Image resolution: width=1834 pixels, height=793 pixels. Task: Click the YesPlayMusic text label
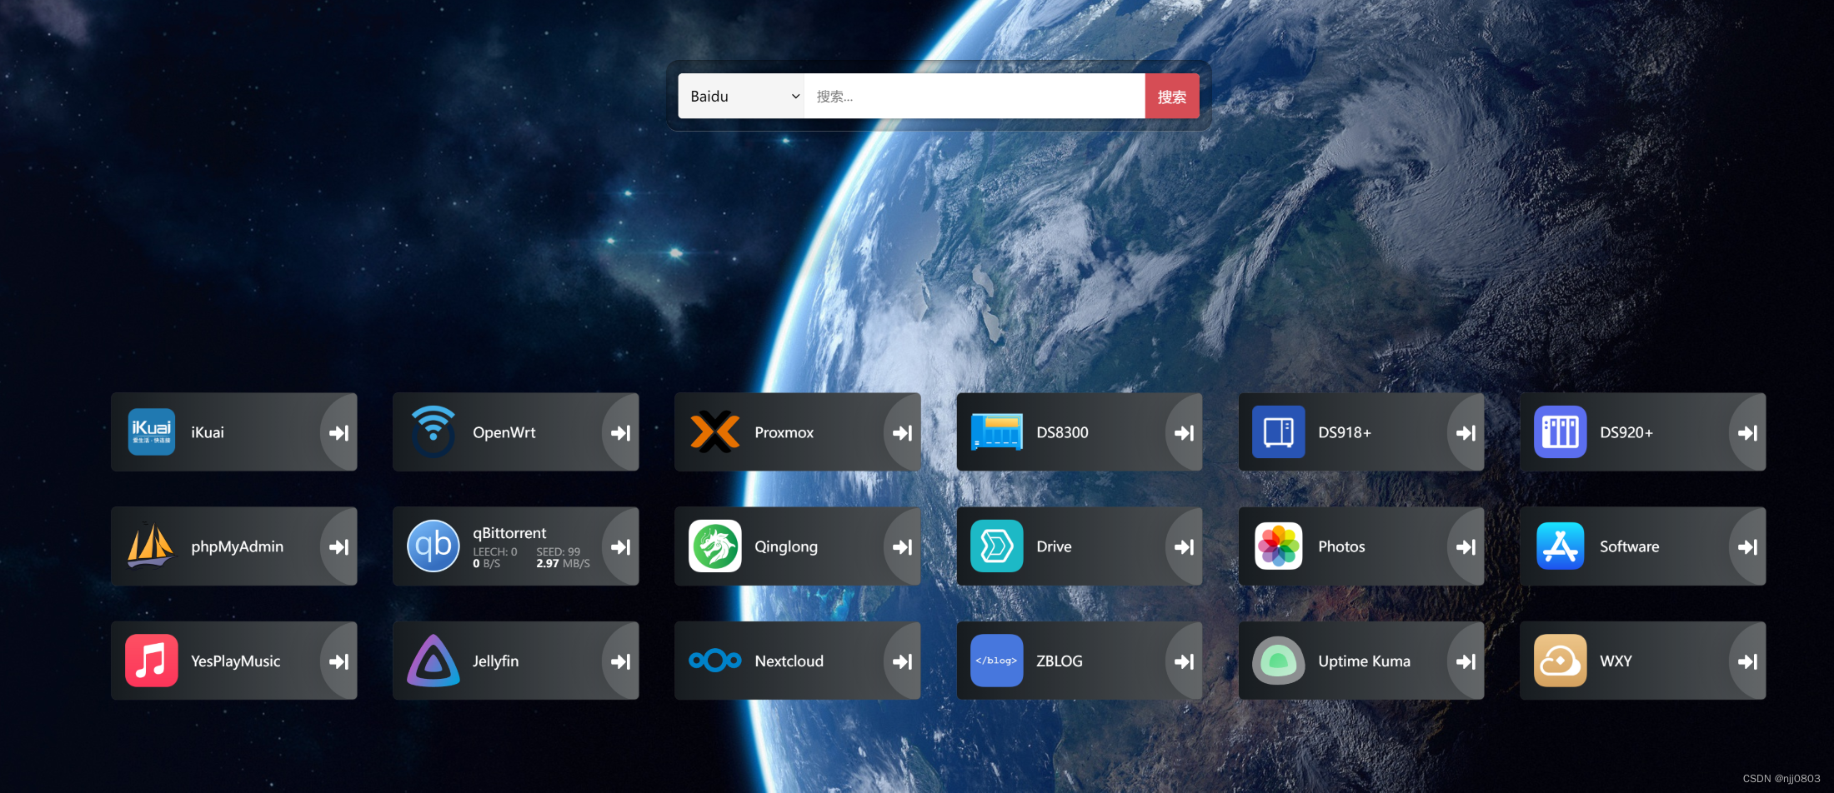pyautogui.click(x=236, y=661)
